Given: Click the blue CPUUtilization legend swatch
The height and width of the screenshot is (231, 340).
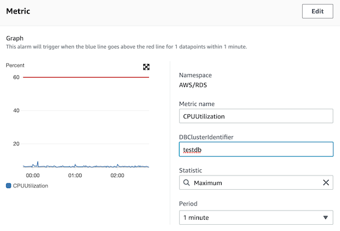Looking at the screenshot, I should pos(8,186).
